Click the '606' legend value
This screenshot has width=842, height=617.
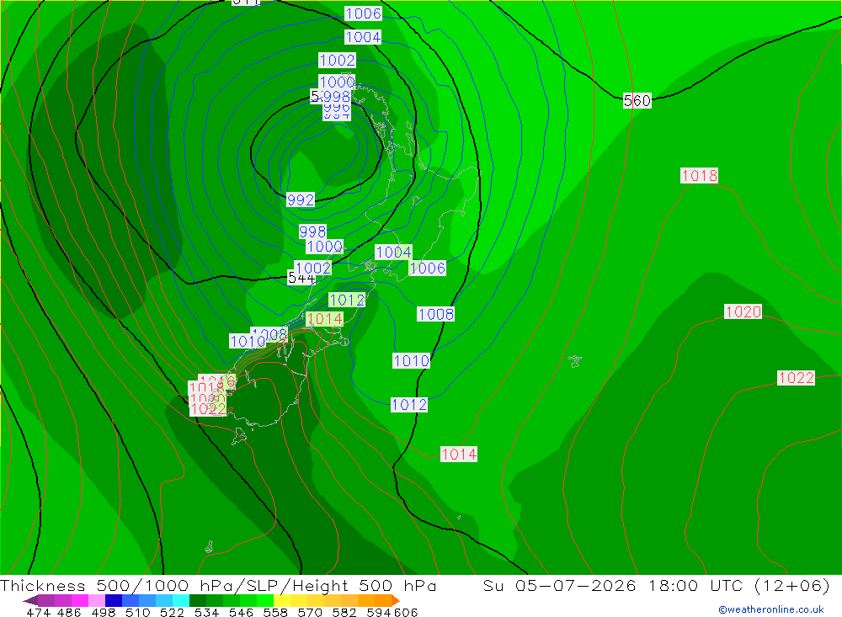point(406,612)
